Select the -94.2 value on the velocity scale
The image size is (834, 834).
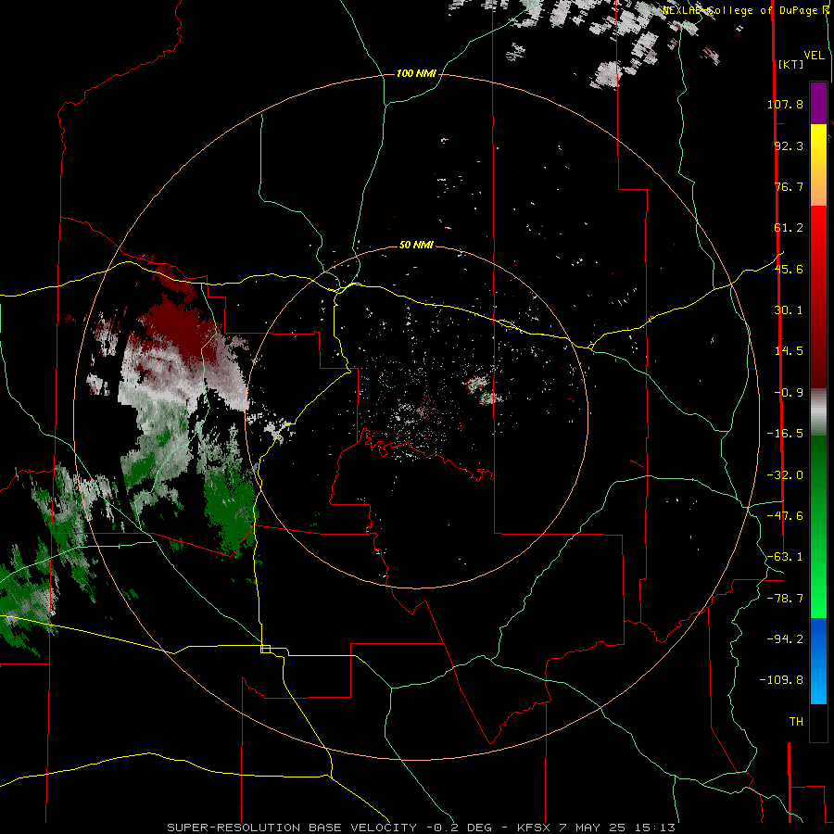785,639
